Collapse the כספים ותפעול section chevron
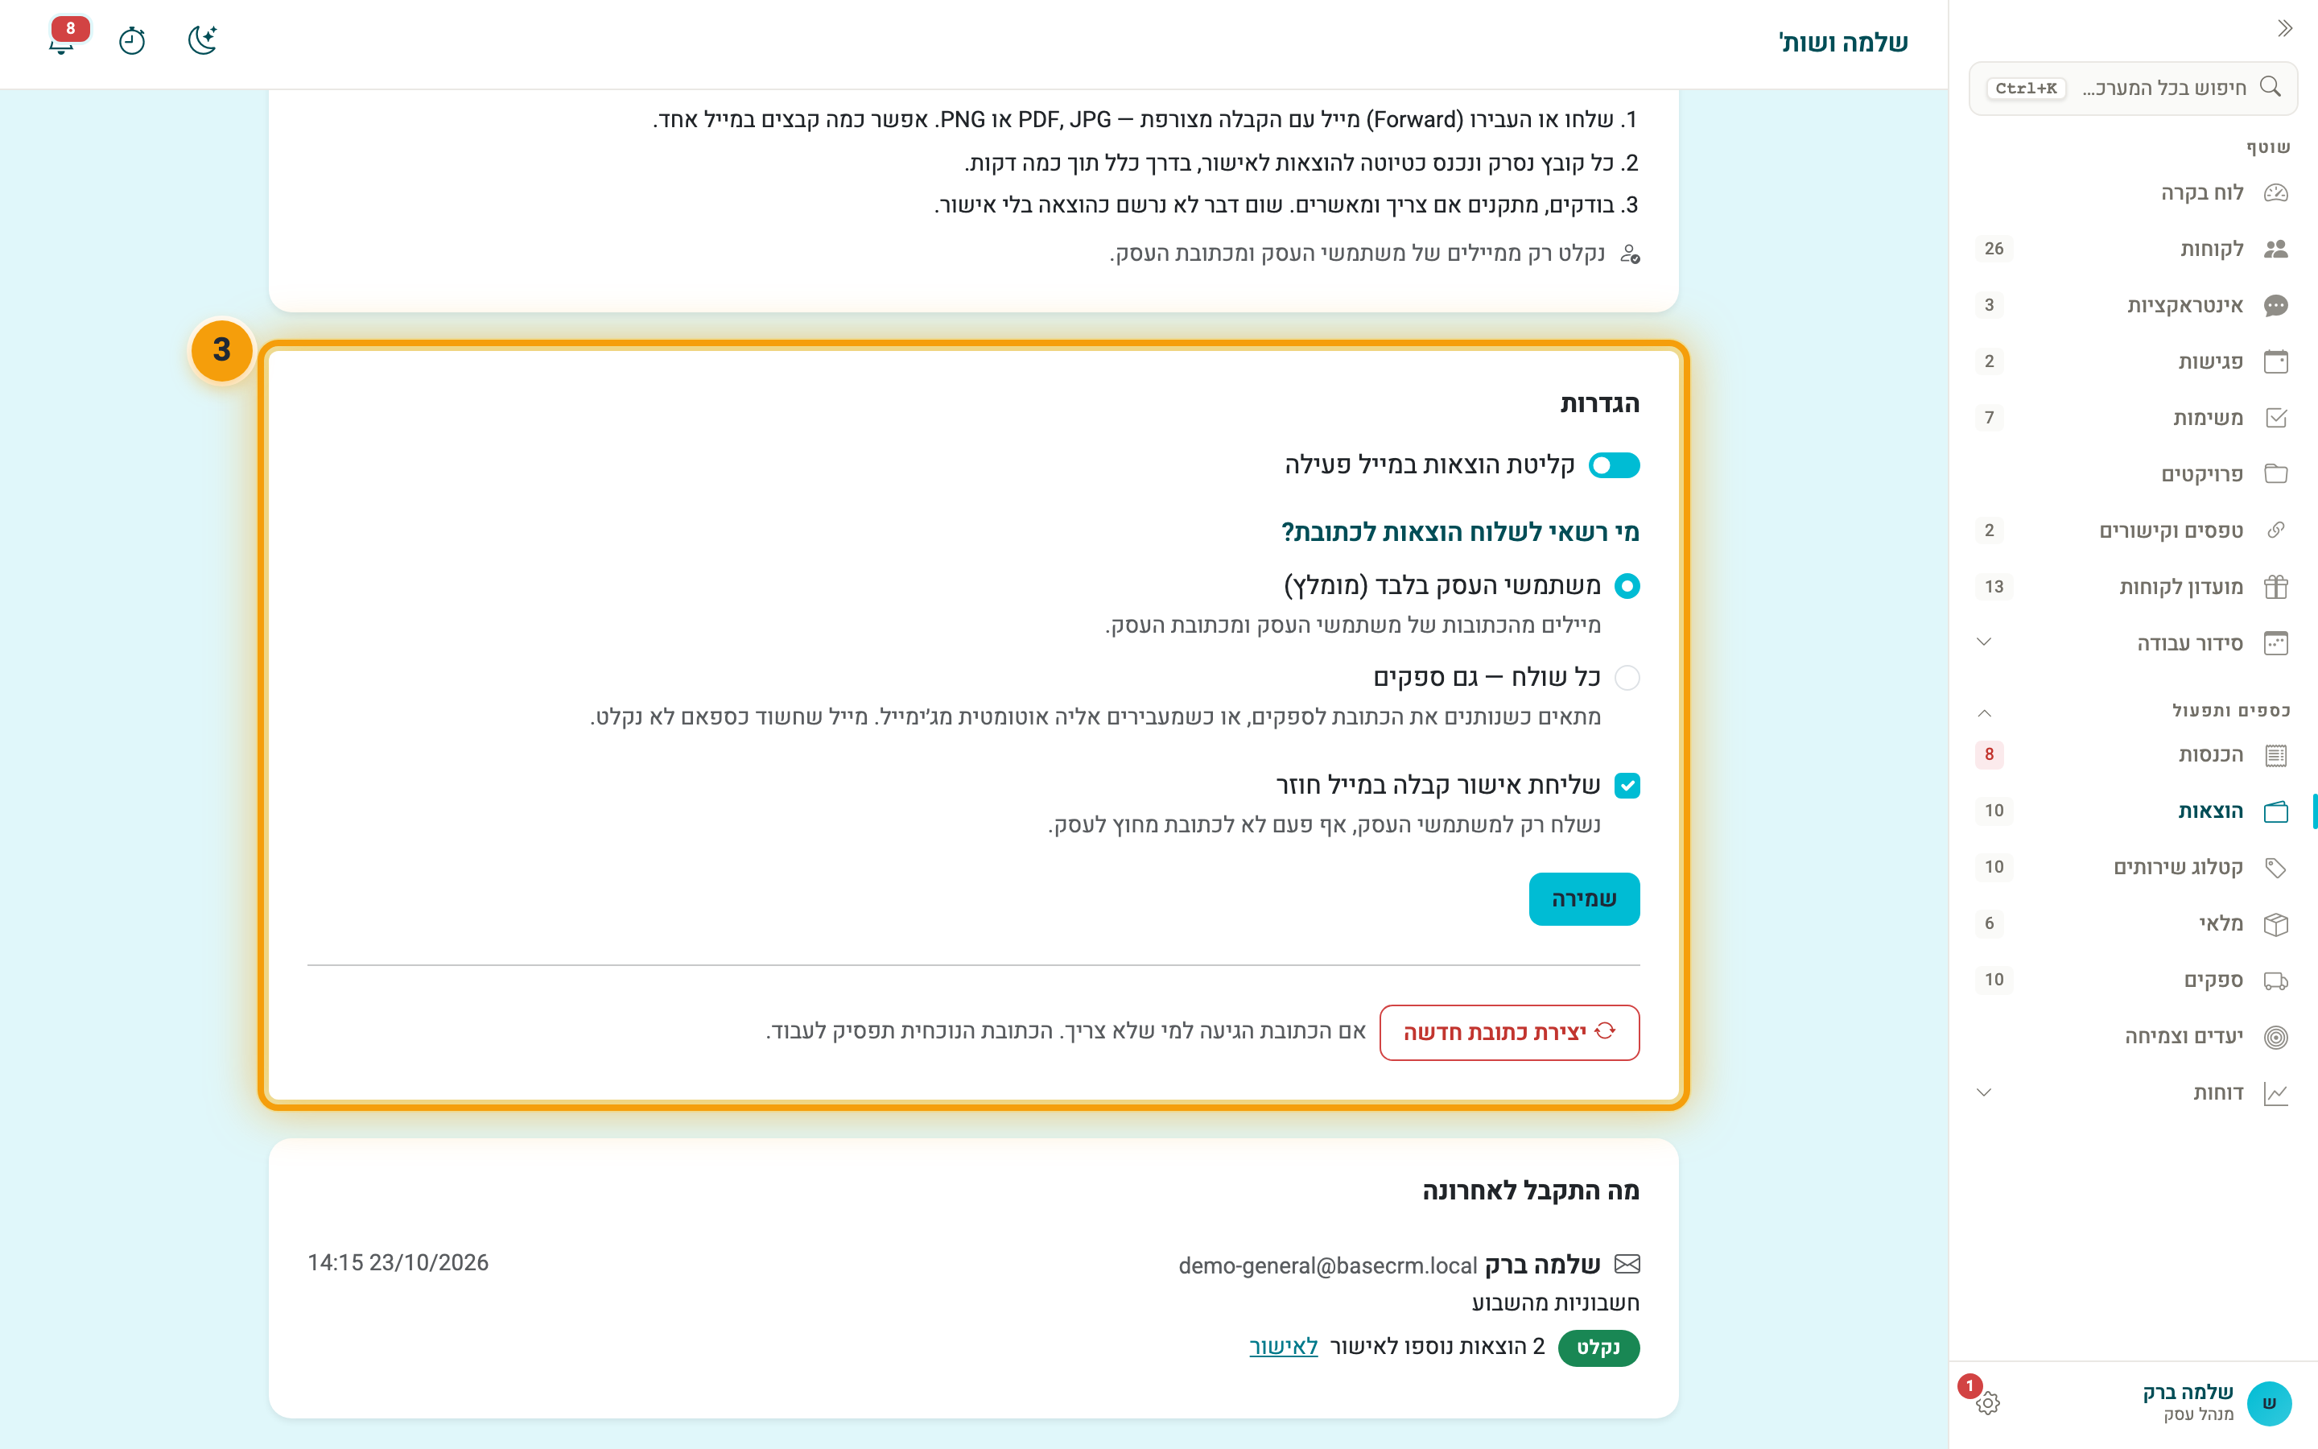The image size is (2318, 1449). 1984,712
